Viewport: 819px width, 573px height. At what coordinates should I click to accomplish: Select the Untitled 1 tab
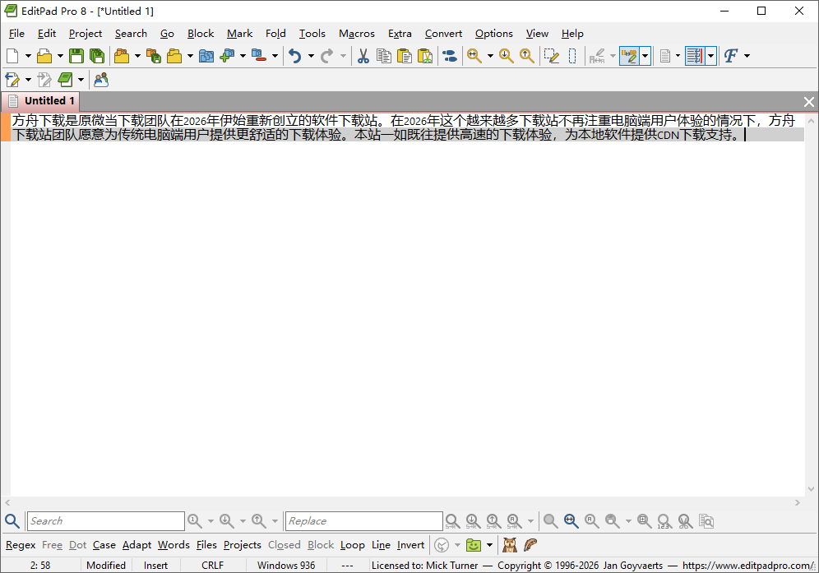point(41,101)
